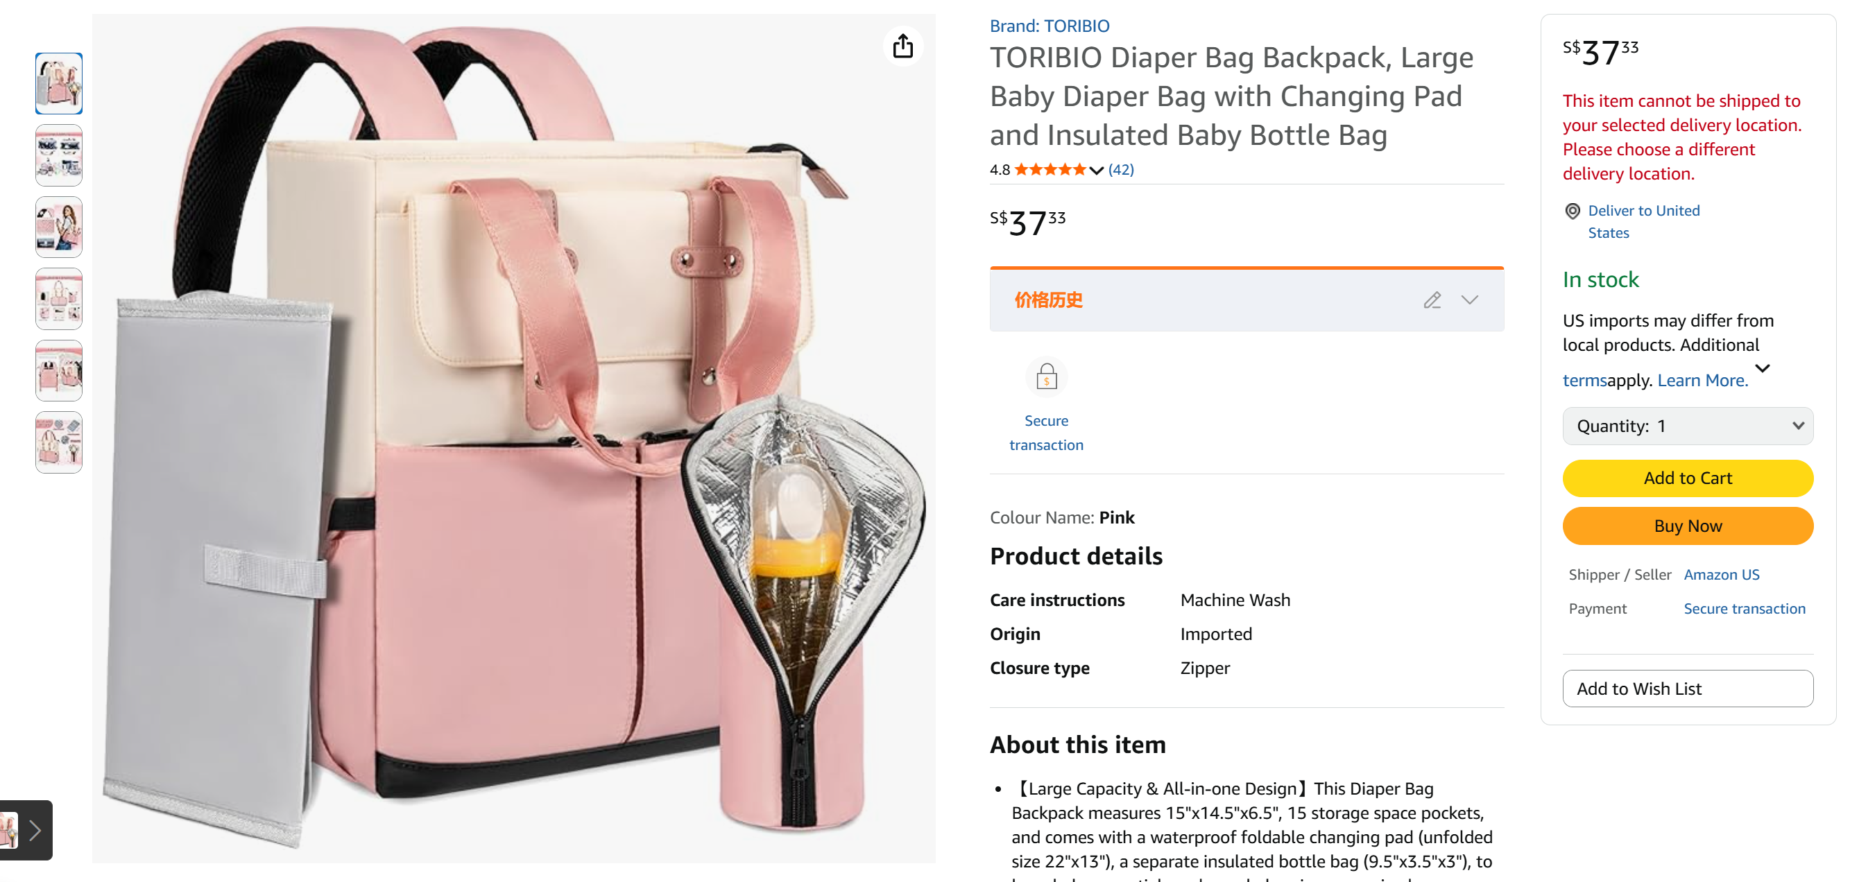Open the Quantity dropdown
The image size is (1850, 882).
[x=1688, y=426]
